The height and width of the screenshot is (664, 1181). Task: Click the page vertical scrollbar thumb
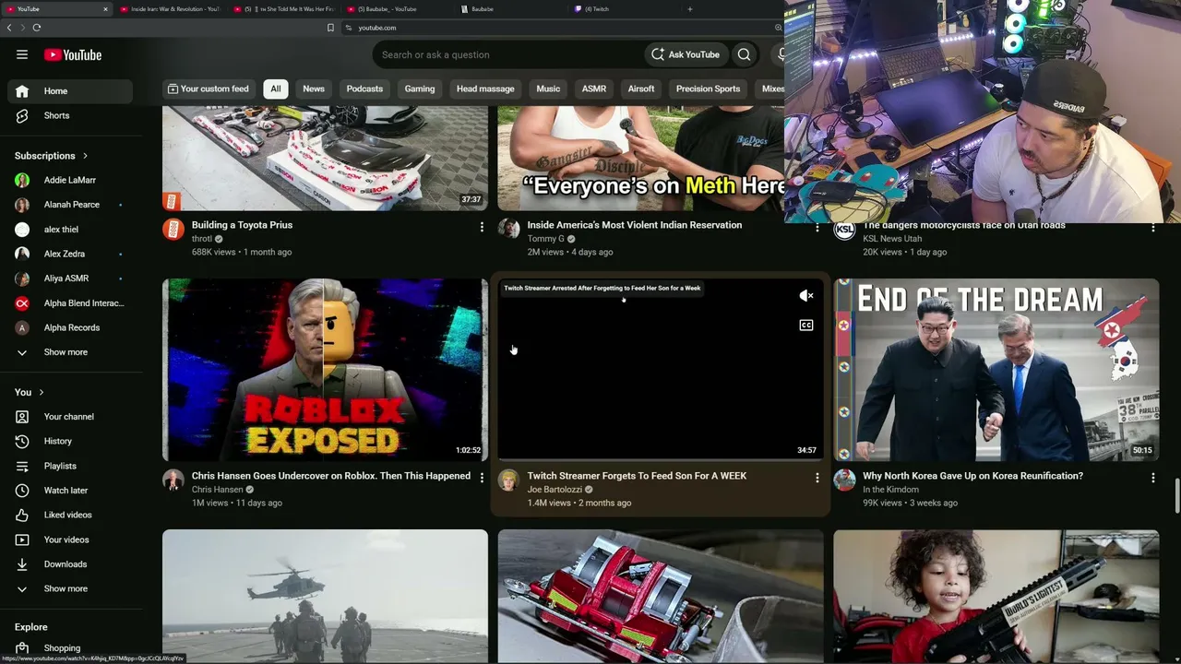click(1177, 496)
